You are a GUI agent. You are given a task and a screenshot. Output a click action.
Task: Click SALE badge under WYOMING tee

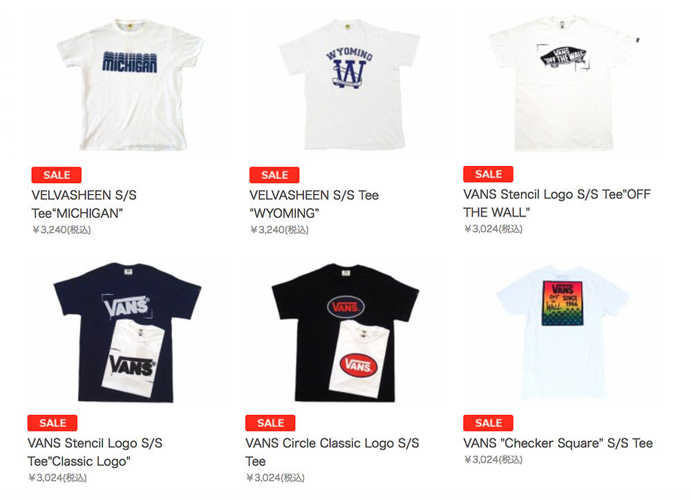point(274,175)
